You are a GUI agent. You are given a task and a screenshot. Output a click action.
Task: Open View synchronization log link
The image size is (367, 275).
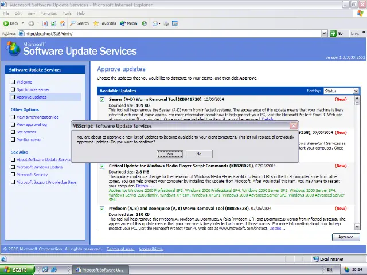click(37, 117)
